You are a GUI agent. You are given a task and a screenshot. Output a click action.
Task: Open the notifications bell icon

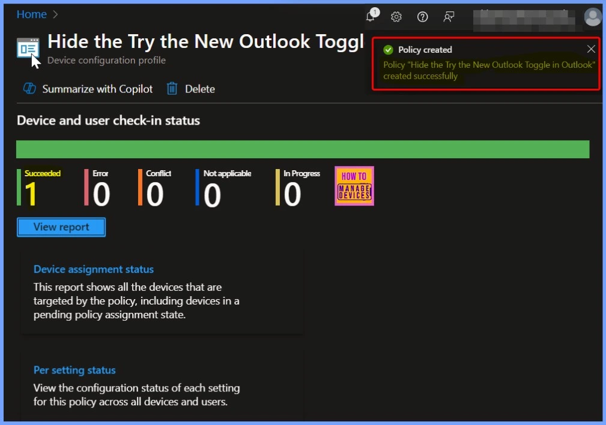372,16
